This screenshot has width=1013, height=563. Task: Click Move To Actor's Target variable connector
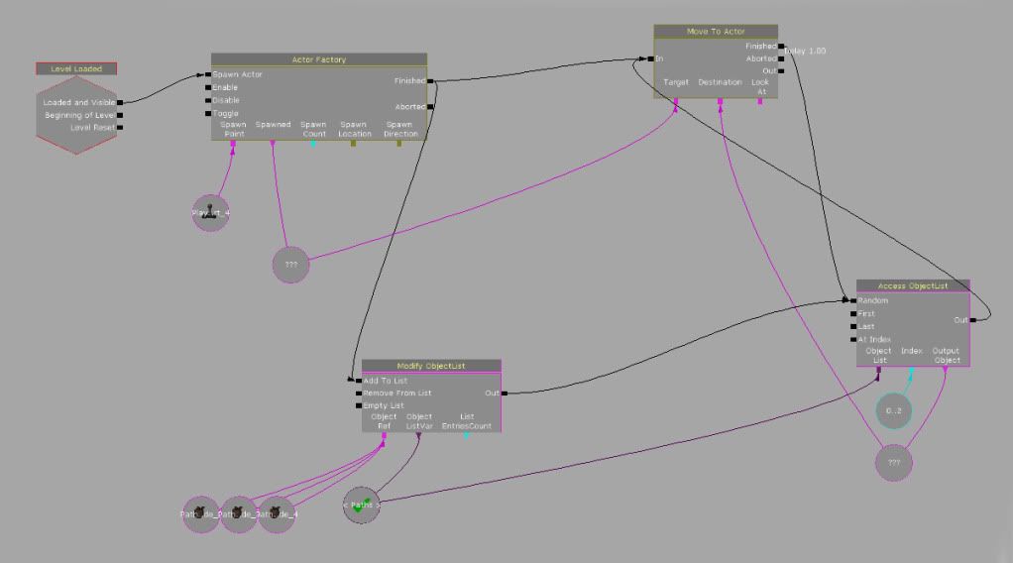point(676,101)
